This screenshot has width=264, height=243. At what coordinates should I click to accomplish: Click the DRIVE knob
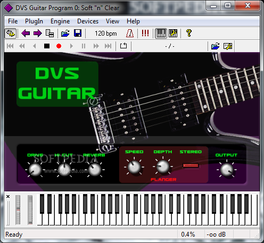35,170
